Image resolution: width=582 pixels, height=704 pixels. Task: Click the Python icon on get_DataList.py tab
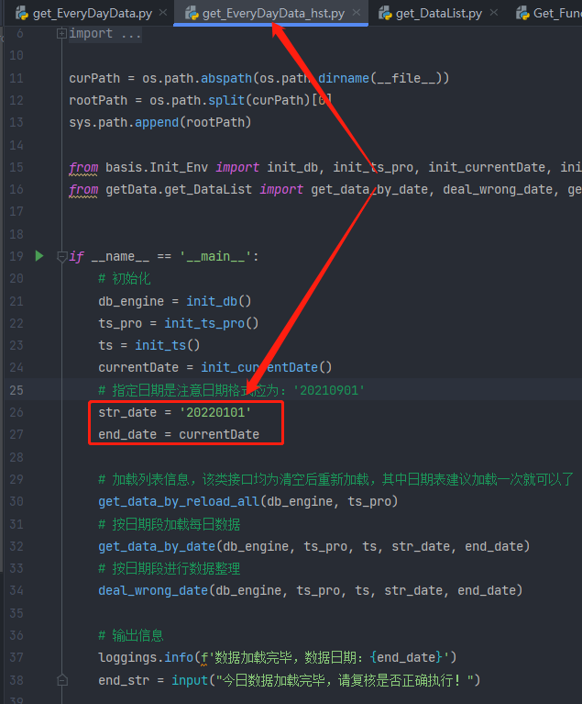(x=381, y=13)
